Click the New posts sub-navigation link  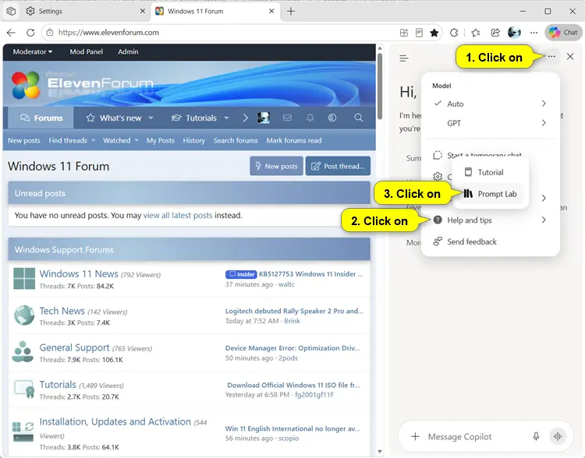(24, 140)
